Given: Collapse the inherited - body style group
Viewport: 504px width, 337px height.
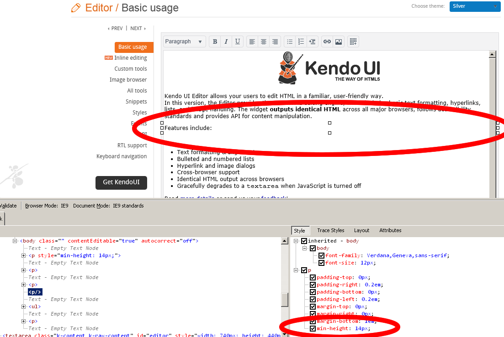Looking at the screenshot, I should tap(296, 241).
